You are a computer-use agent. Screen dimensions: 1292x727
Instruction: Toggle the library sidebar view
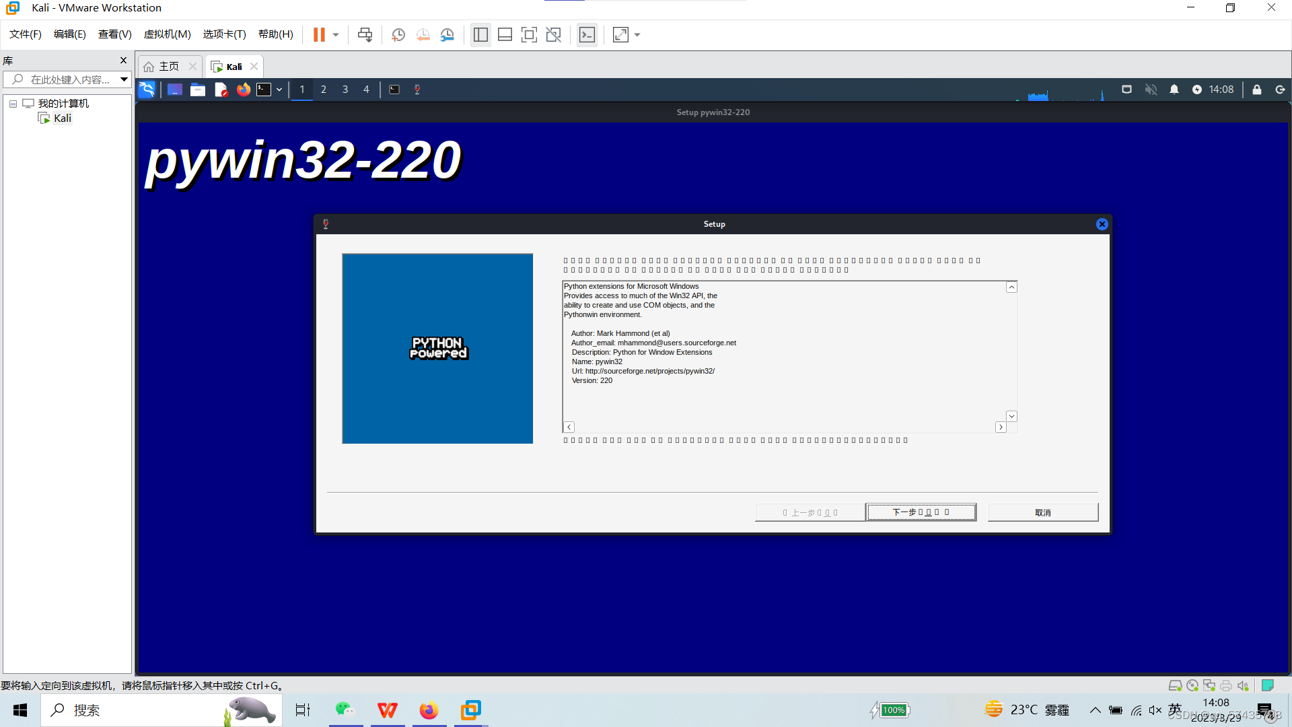[x=480, y=35]
